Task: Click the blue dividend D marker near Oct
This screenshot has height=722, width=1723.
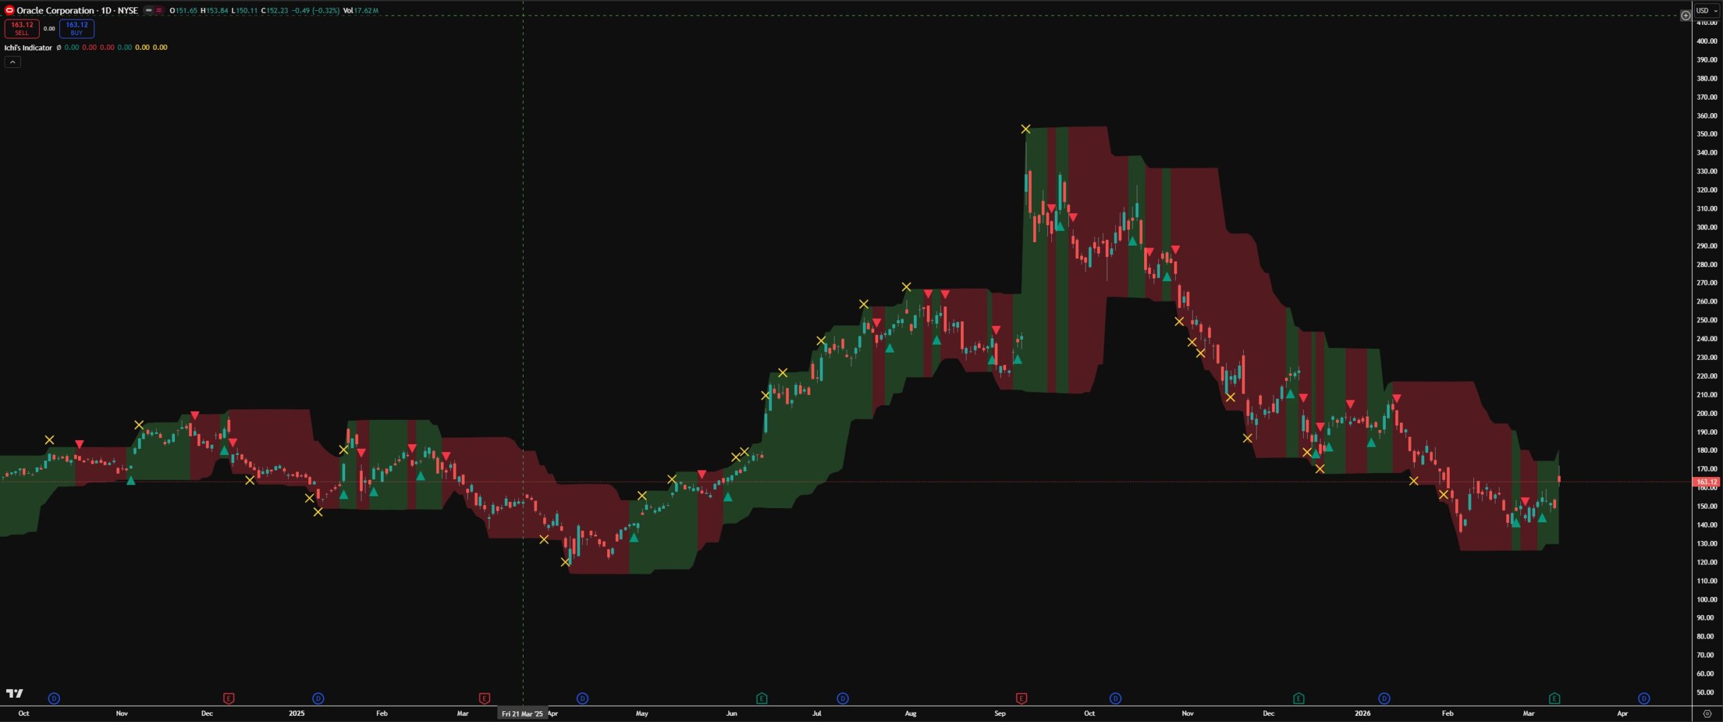Action: tap(54, 698)
